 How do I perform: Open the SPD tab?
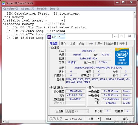point(91,44)
